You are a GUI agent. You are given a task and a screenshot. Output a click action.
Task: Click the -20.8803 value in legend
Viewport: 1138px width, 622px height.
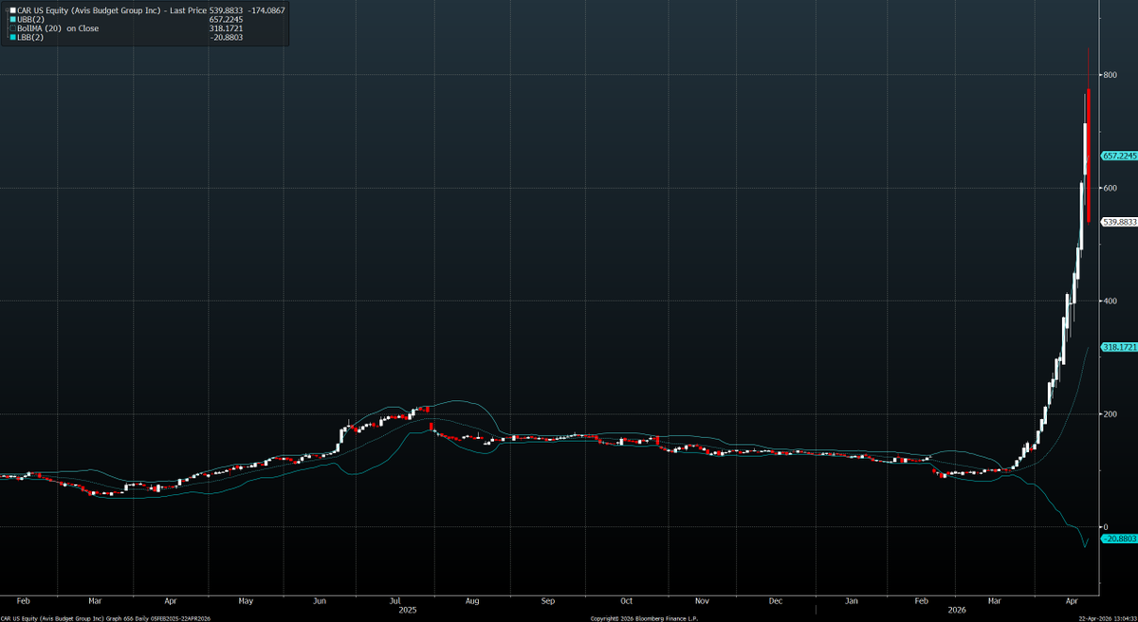point(227,37)
